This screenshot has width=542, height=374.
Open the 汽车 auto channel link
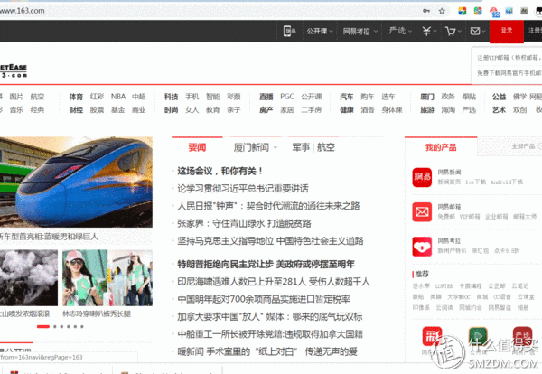(347, 97)
